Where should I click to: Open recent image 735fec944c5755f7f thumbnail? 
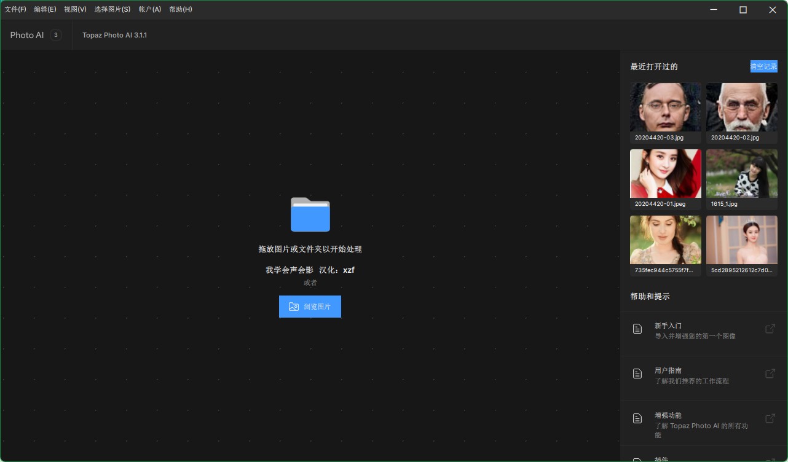tap(666, 240)
